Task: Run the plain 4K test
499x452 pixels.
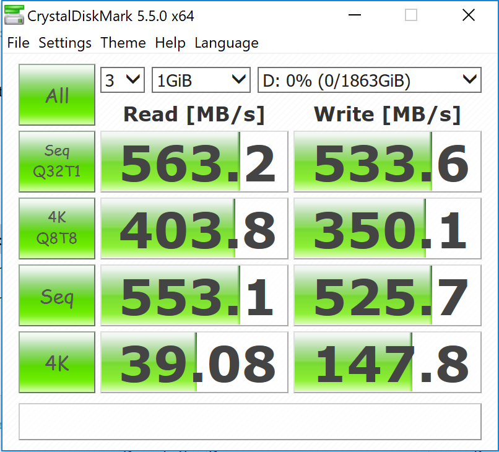Action: pyautogui.click(x=57, y=362)
